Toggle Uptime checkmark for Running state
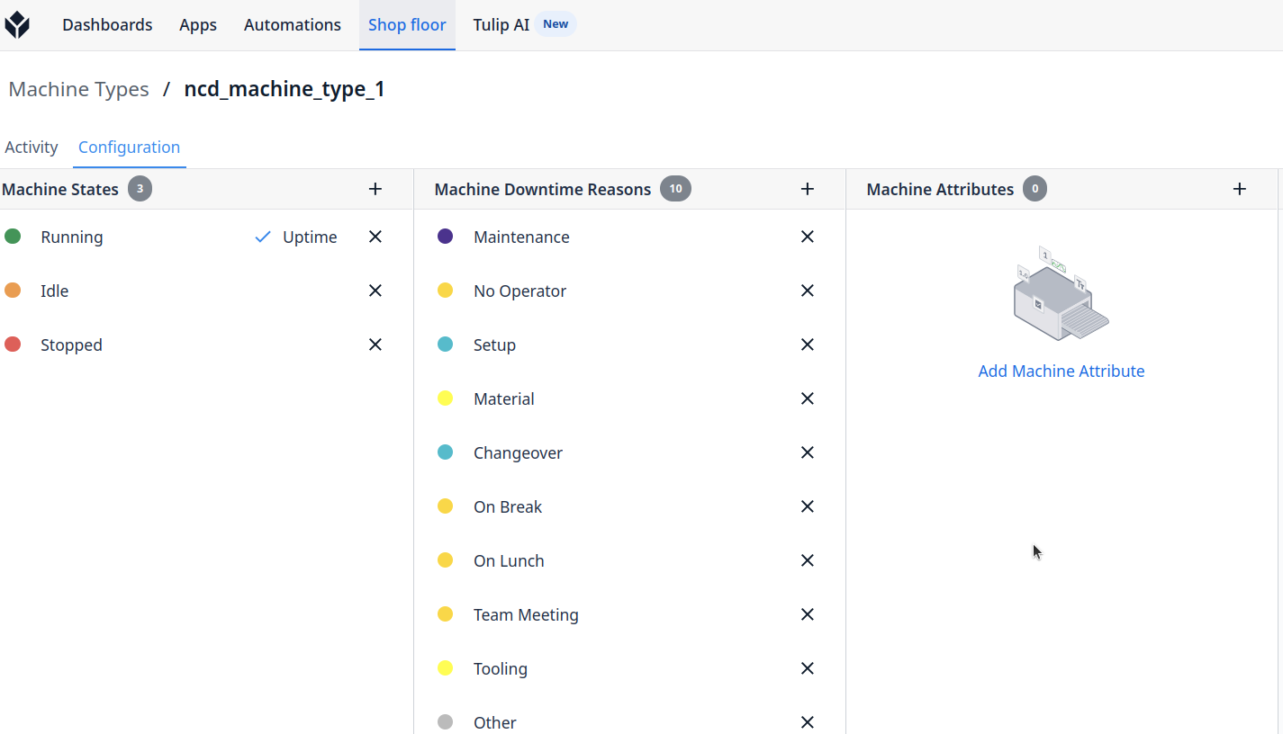Image resolution: width=1283 pixels, height=734 pixels. [263, 237]
